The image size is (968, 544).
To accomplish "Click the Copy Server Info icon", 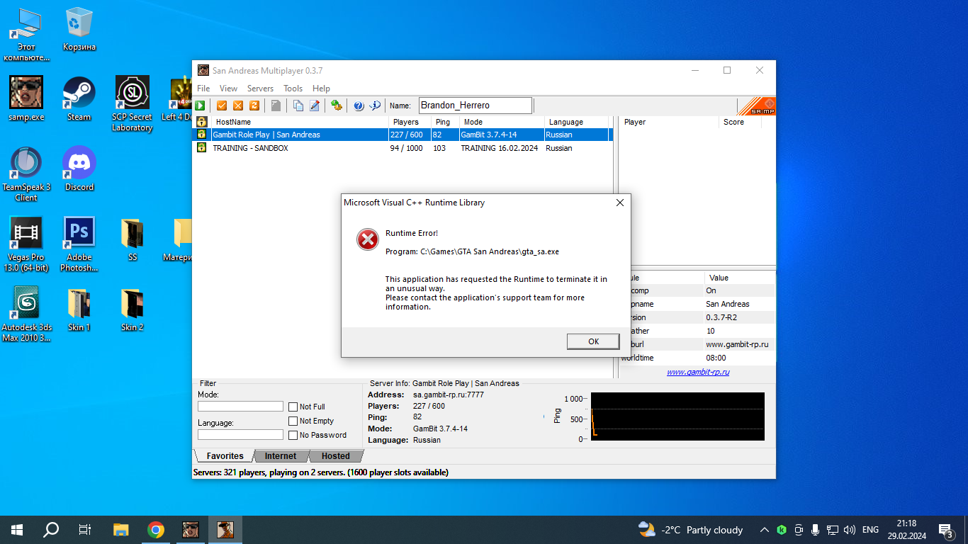I will click(298, 106).
